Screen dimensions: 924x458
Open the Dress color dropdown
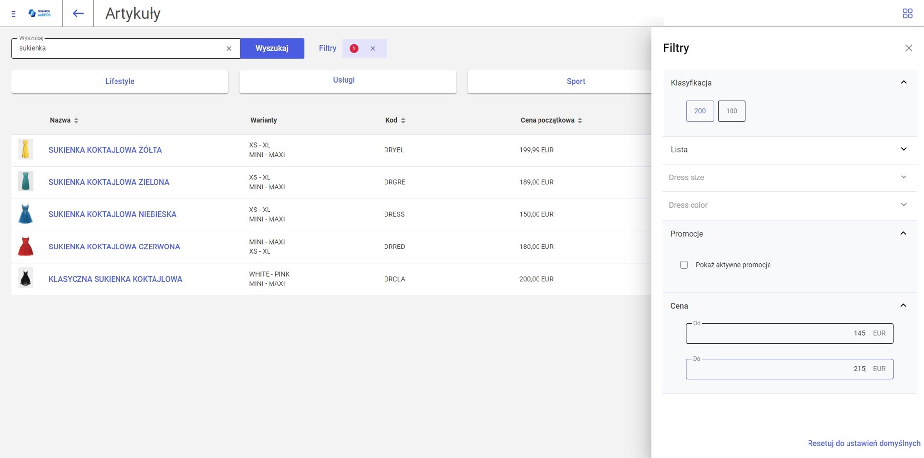(789, 205)
